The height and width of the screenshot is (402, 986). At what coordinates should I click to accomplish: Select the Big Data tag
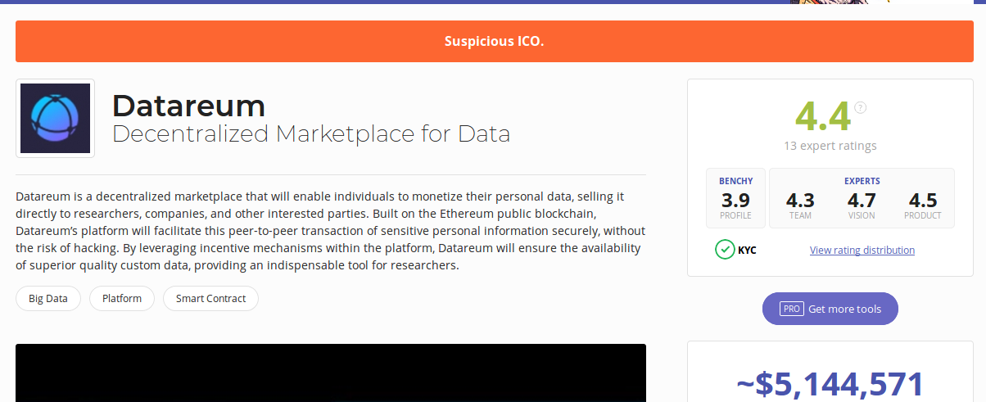coord(48,299)
